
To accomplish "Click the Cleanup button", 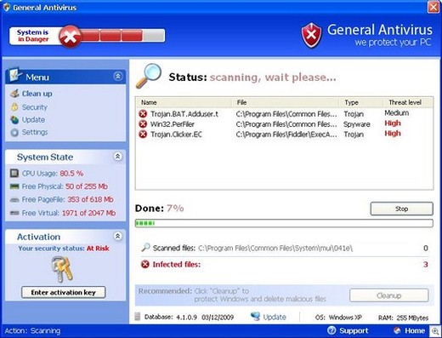I will 389,295.
